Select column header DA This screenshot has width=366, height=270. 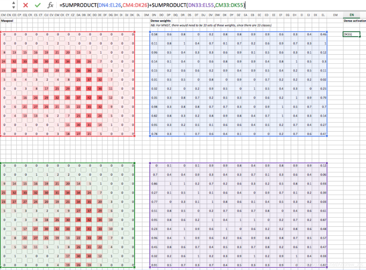click(78, 15)
